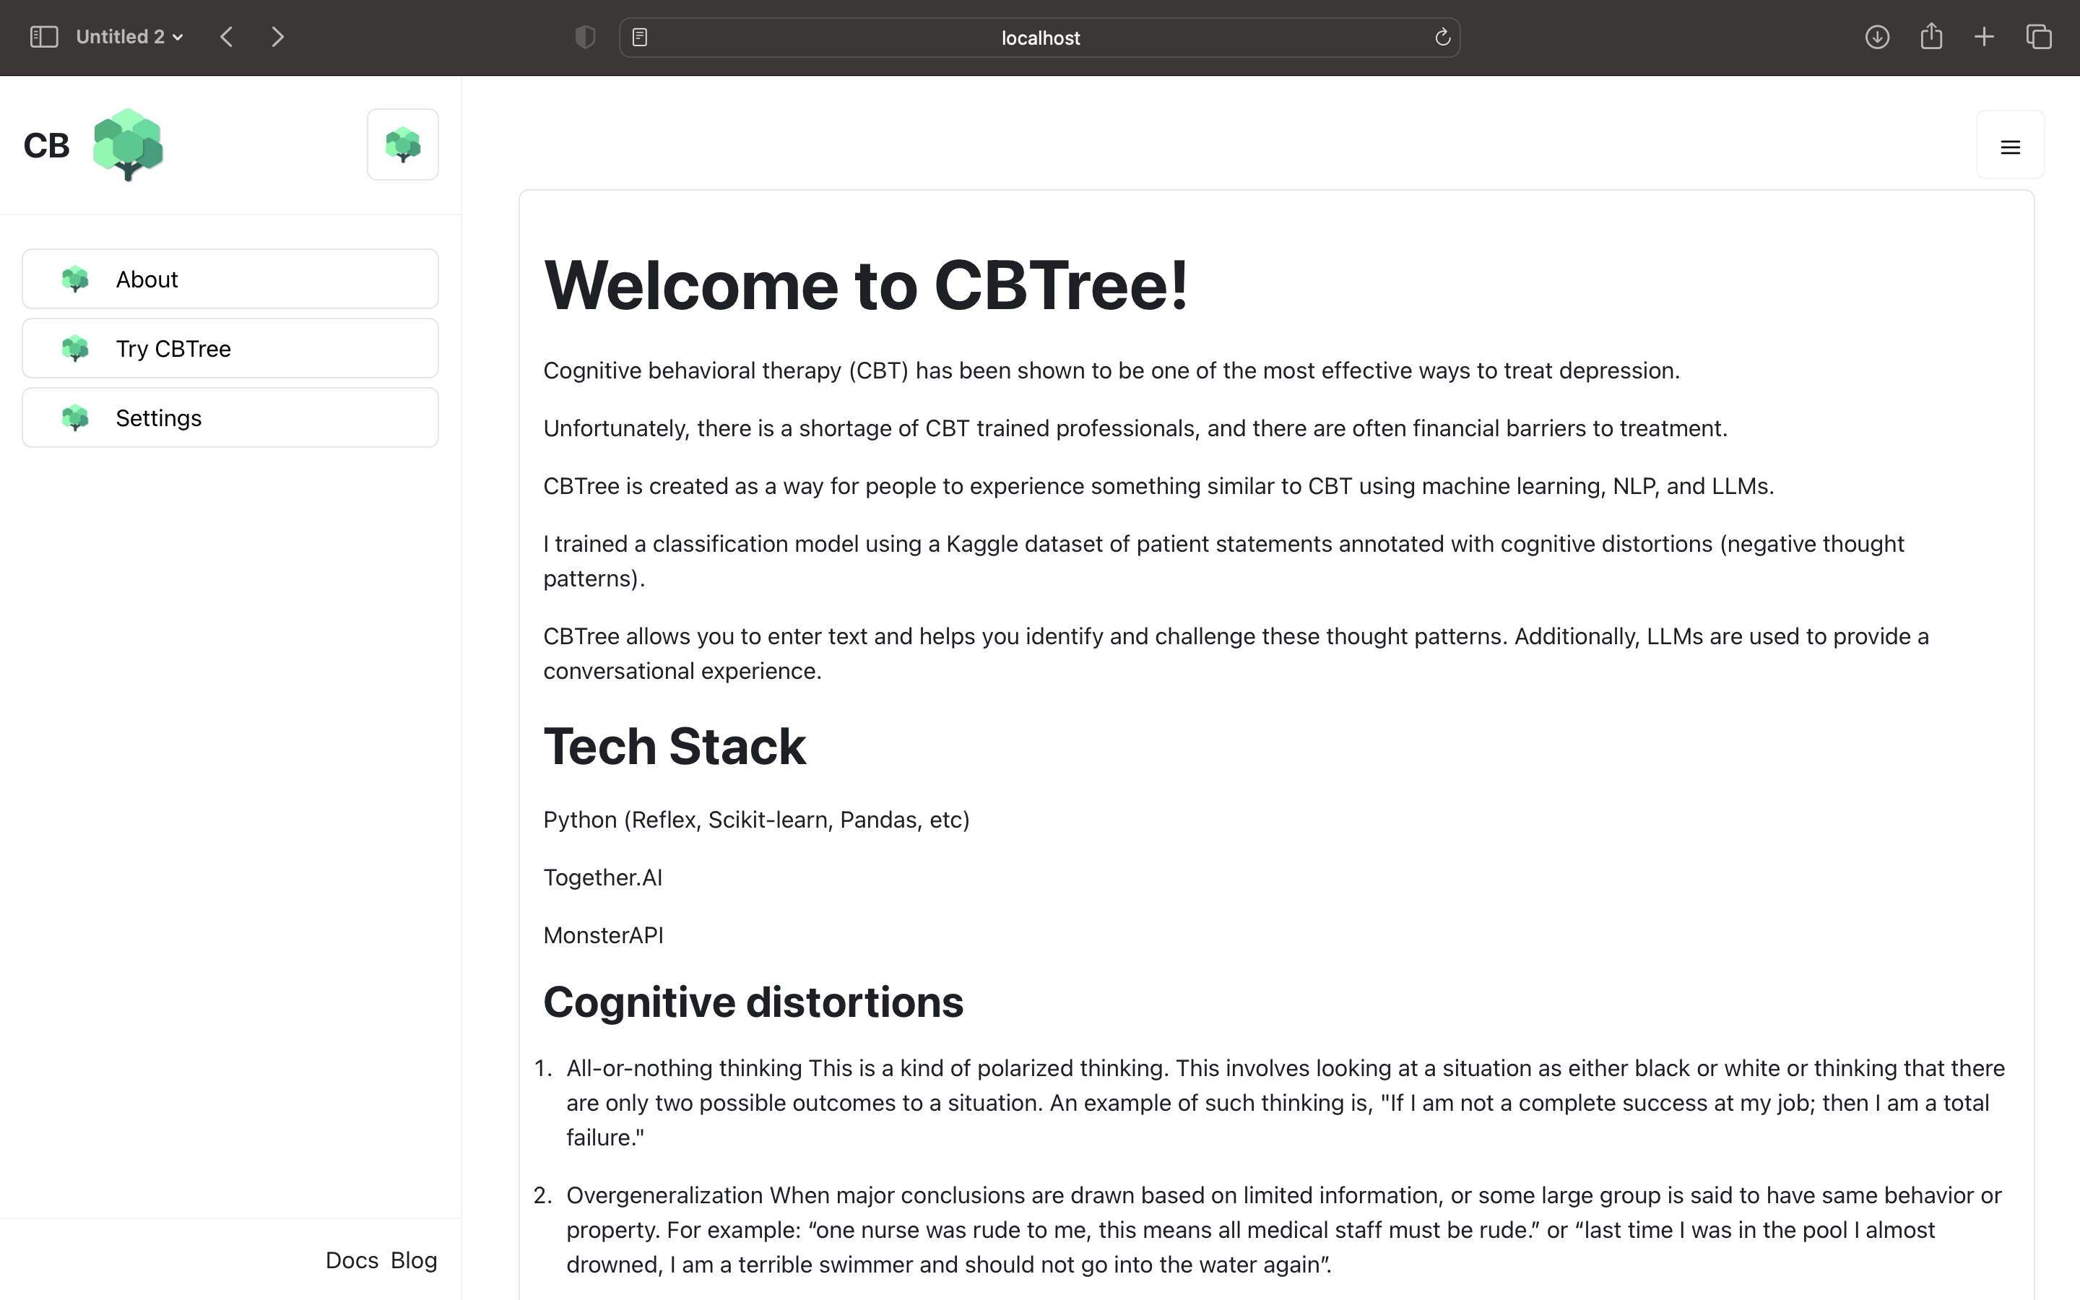
Task: Click the small tree icon button in sidebar header
Action: (402, 144)
